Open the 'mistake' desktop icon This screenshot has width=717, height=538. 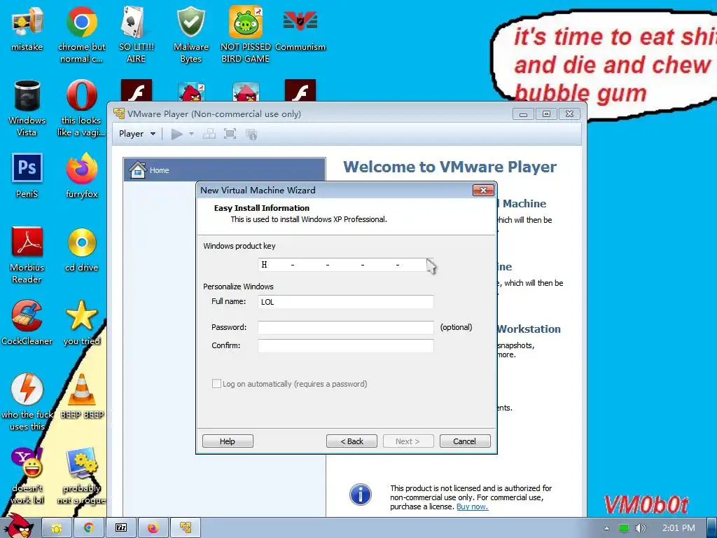(27, 28)
